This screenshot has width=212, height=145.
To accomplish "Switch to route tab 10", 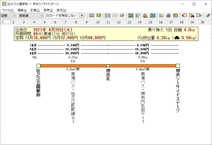I will [x=100, y=22].
